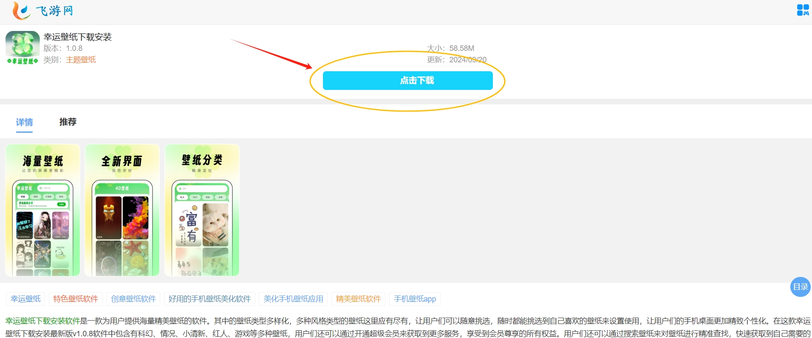The image size is (812, 338).
Task: Click the 点击下载 download button
Action: click(407, 81)
